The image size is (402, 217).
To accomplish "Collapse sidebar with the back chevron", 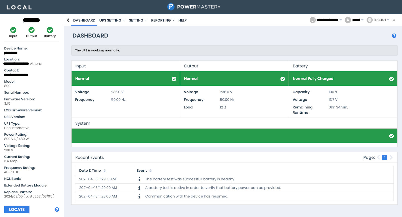I will (x=68, y=20).
